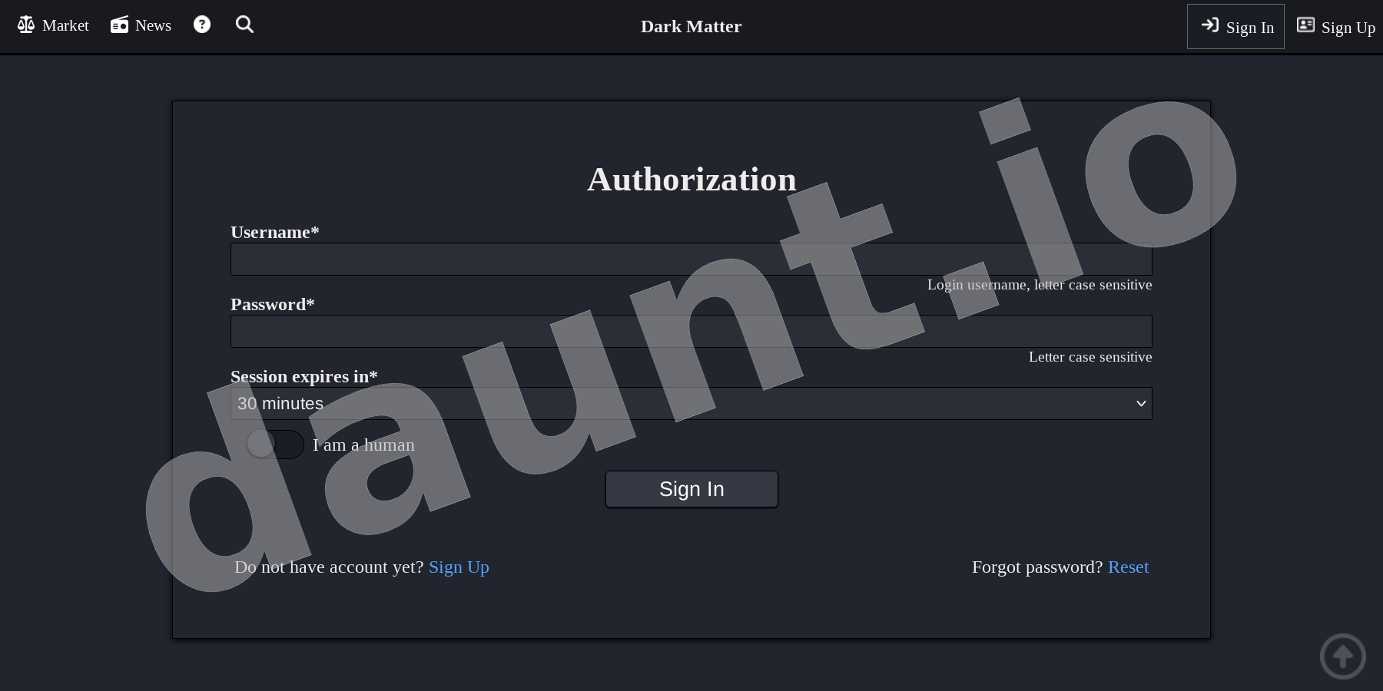This screenshot has width=1383, height=691.
Task: Open help via question mark icon
Action: [x=202, y=25]
